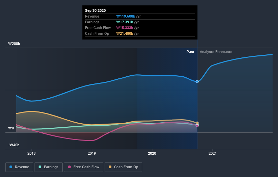Click the ₩200b y-axis label

(x=14, y=44)
